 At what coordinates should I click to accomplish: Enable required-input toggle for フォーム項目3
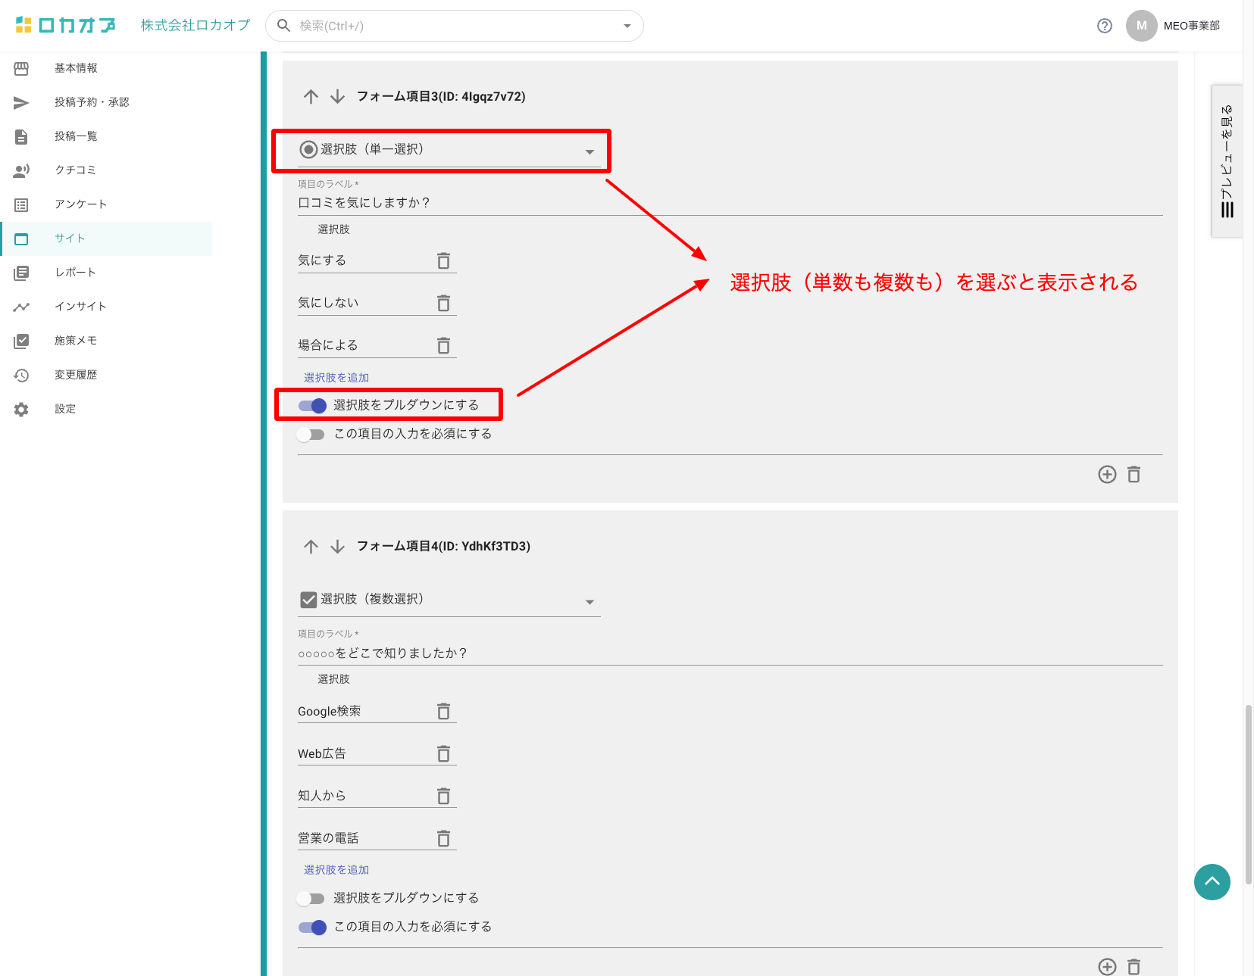coord(311,434)
